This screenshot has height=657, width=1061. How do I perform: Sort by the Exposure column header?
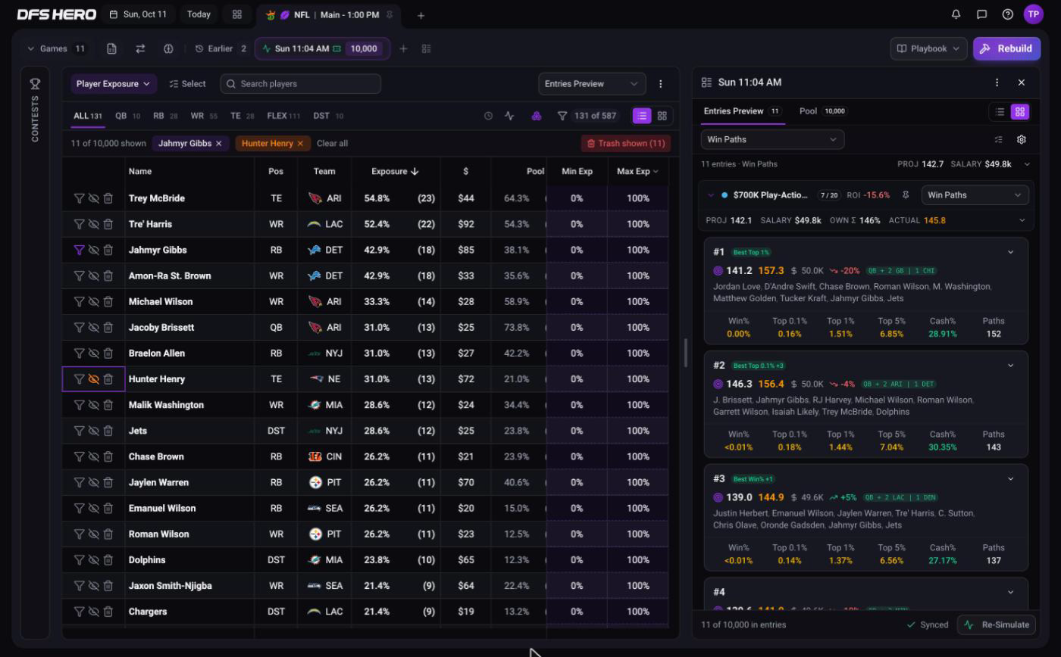tap(395, 171)
